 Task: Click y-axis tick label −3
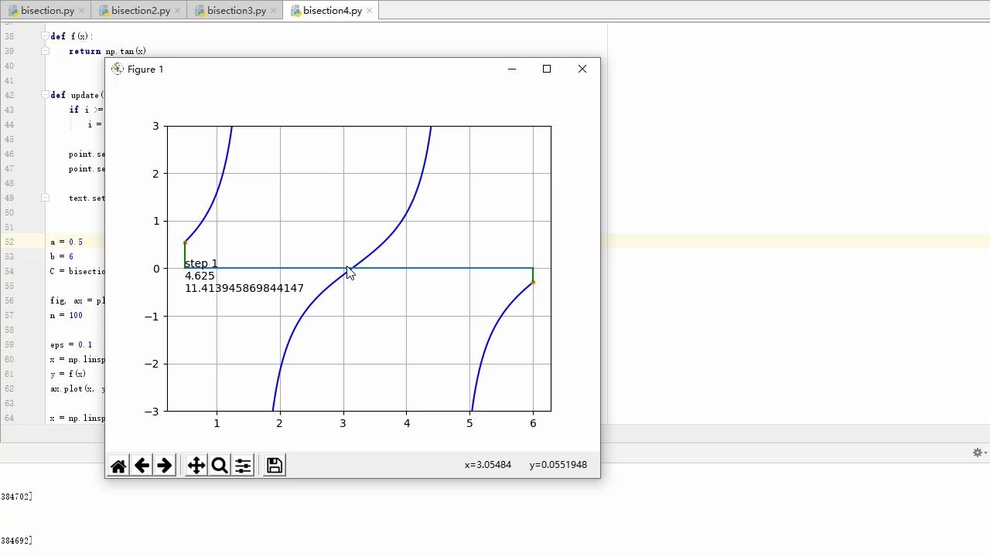152,412
